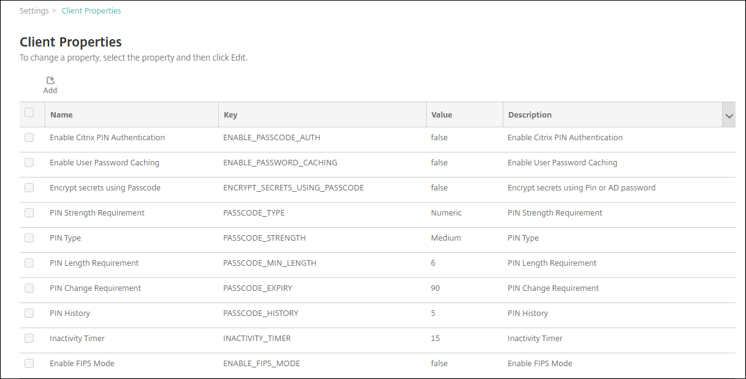The height and width of the screenshot is (379, 746).
Task: Sort by the Description column header
Action: [x=530, y=115]
